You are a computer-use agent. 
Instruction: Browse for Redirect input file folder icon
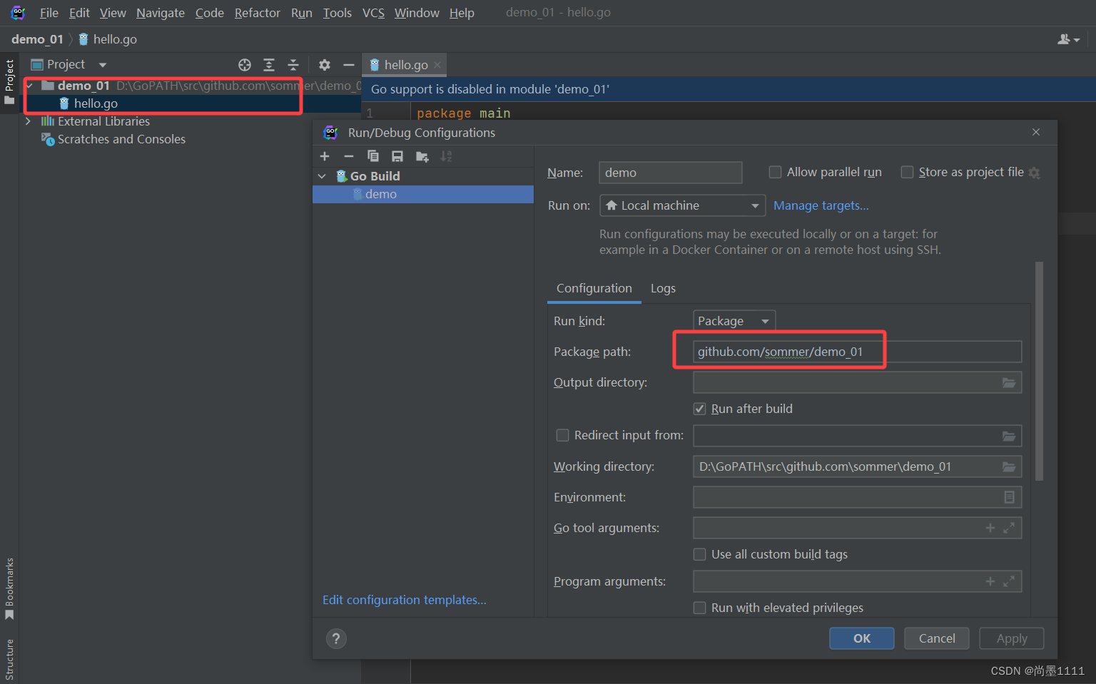[x=1009, y=436]
